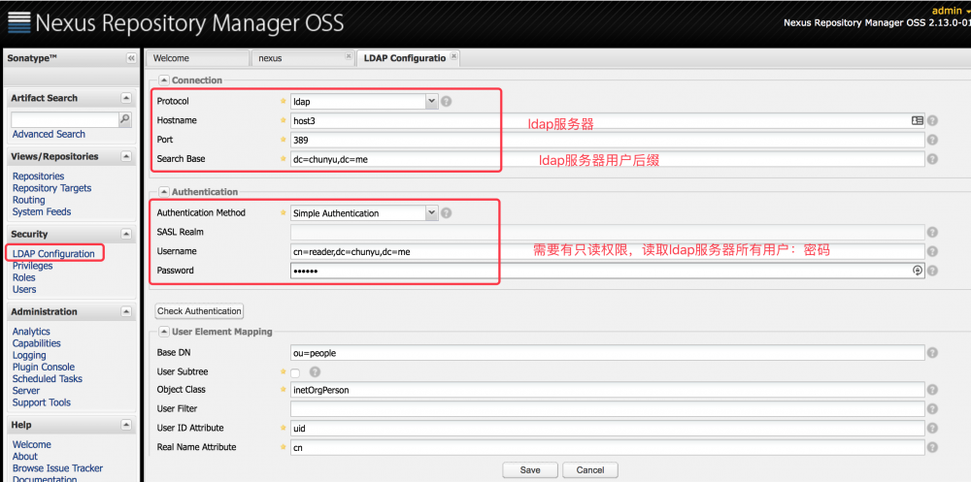This screenshot has width=971, height=482.
Task: Open help icon next to Protocol
Action: tap(446, 102)
